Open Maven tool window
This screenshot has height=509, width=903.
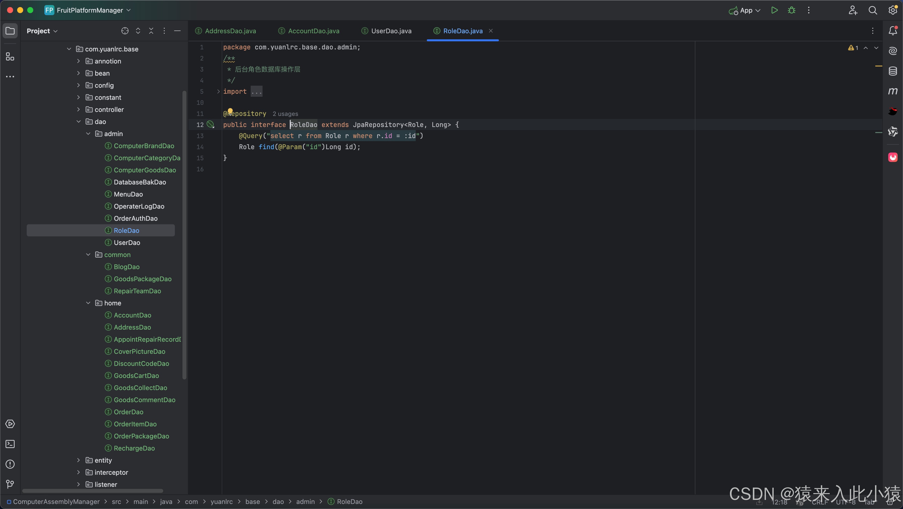coord(893,91)
